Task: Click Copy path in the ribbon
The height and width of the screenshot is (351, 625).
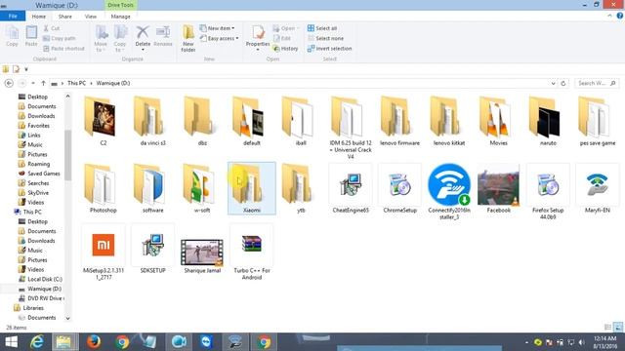Action: coord(59,38)
